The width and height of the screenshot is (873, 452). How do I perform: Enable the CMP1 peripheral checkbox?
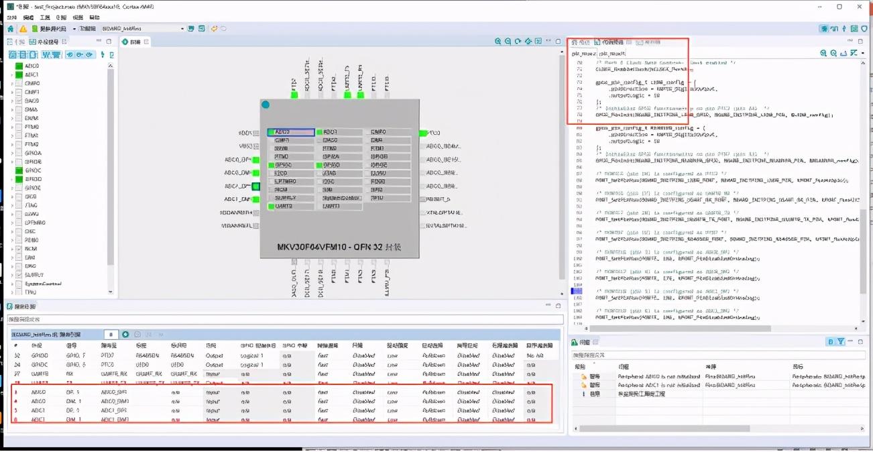pyautogui.click(x=19, y=93)
